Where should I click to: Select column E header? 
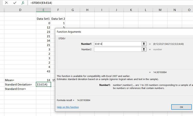pyautogui.click(x=43, y=10)
